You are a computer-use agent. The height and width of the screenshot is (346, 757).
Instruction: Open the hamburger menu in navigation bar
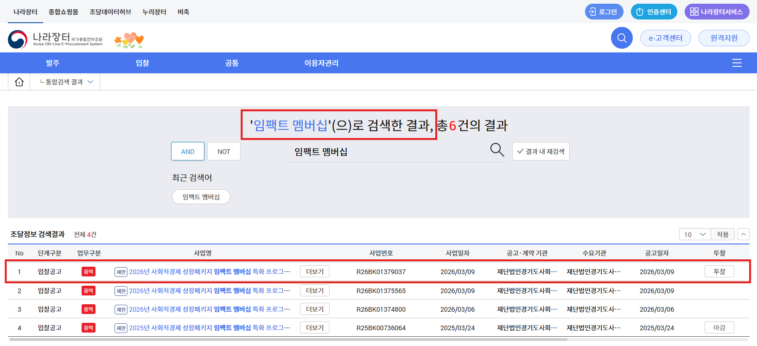[x=737, y=63]
